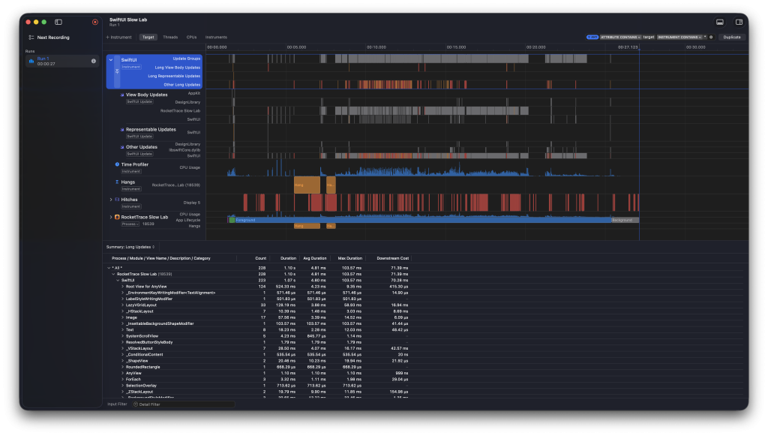Click the playhead marker at 00:27.123
This screenshot has width=768, height=436.
[x=639, y=48]
